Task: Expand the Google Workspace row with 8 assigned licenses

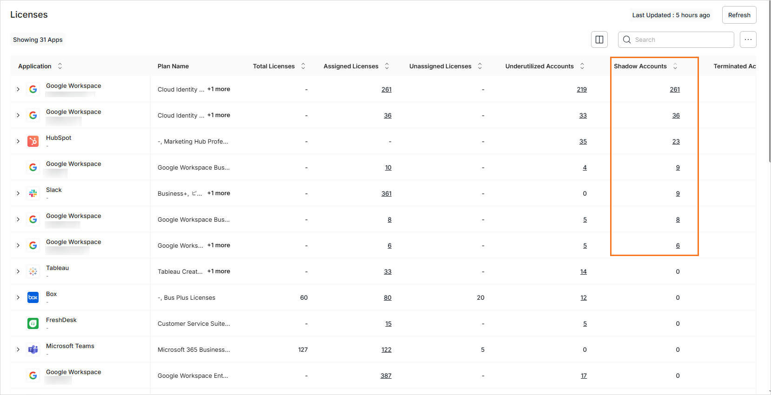Action: point(18,219)
